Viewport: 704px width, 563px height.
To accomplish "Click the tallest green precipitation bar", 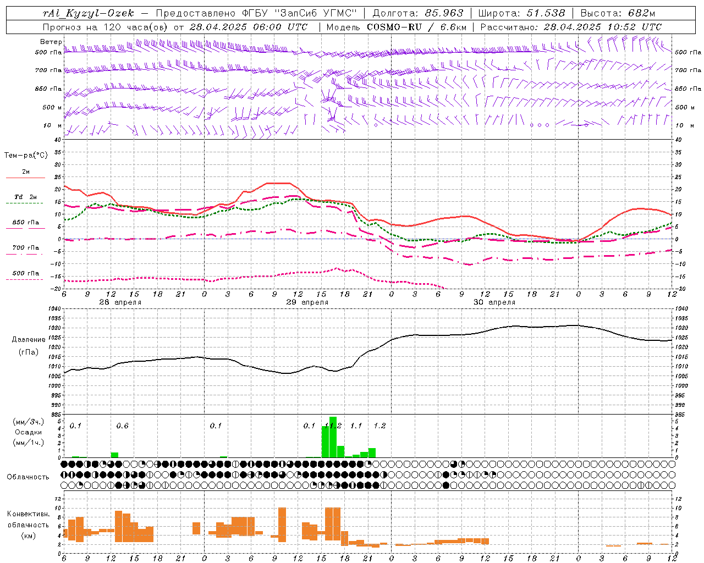I will pyautogui.click(x=333, y=437).
